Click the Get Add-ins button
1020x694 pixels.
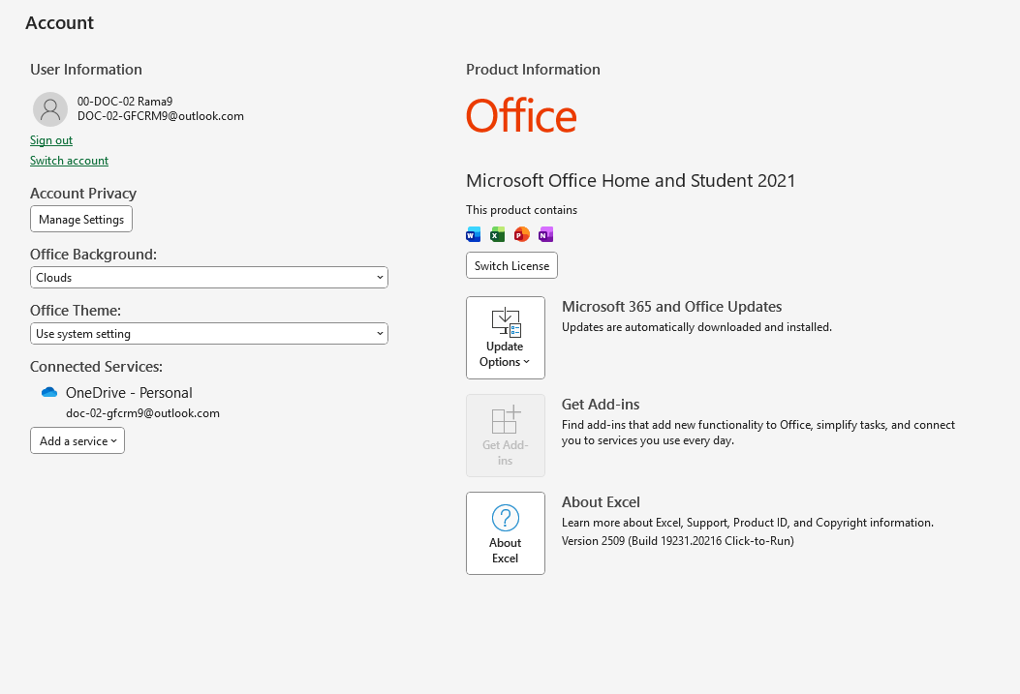pyautogui.click(x=505, y=436)
